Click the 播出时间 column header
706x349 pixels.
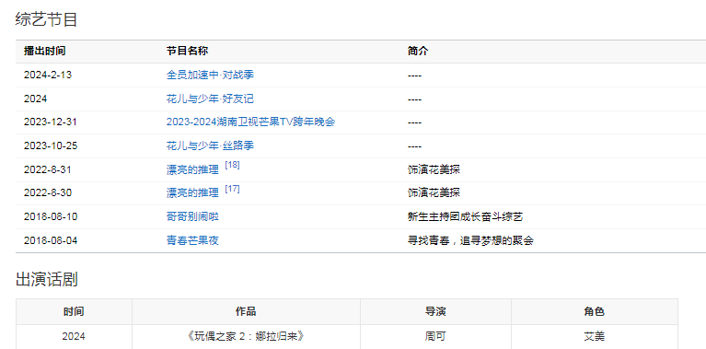point(44,52)
